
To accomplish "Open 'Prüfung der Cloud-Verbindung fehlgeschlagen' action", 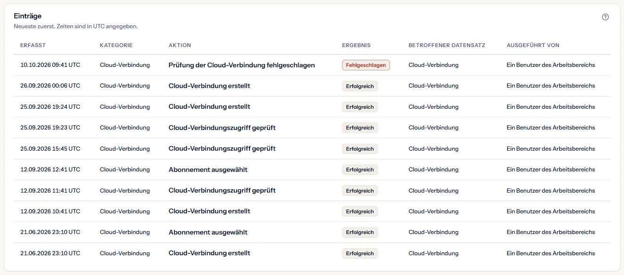I will (x=241, y=65).
